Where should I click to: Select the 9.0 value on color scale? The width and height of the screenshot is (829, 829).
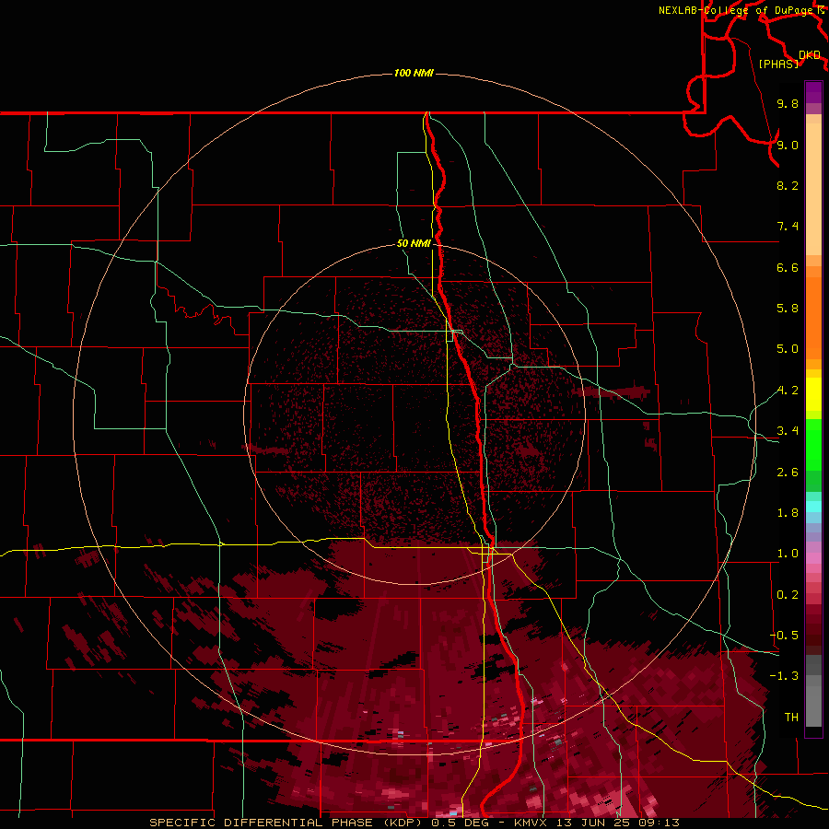788,145
